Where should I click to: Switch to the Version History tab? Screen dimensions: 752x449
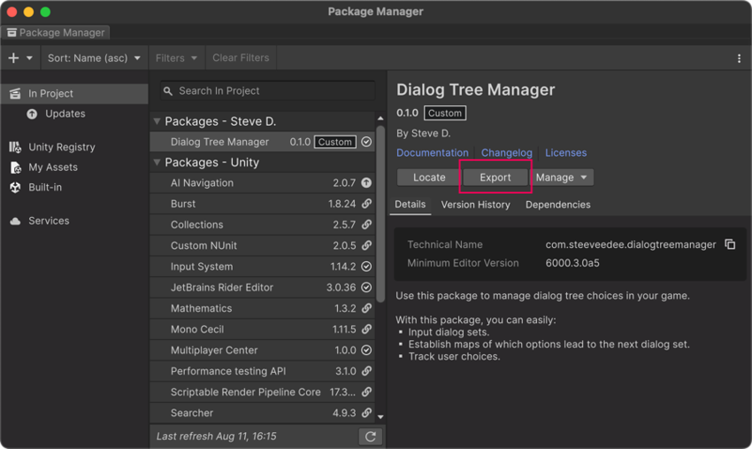pos(475,205)
